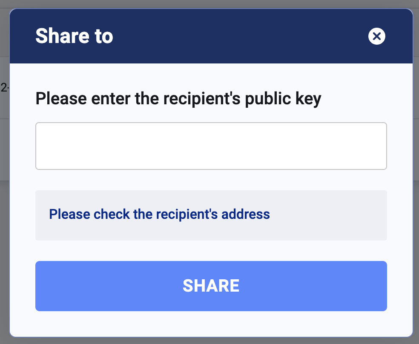Viewport: 419px width, 344px height.
Task: Click the partially hidden text behind the dialog's left edge
Action: point(4,88)
